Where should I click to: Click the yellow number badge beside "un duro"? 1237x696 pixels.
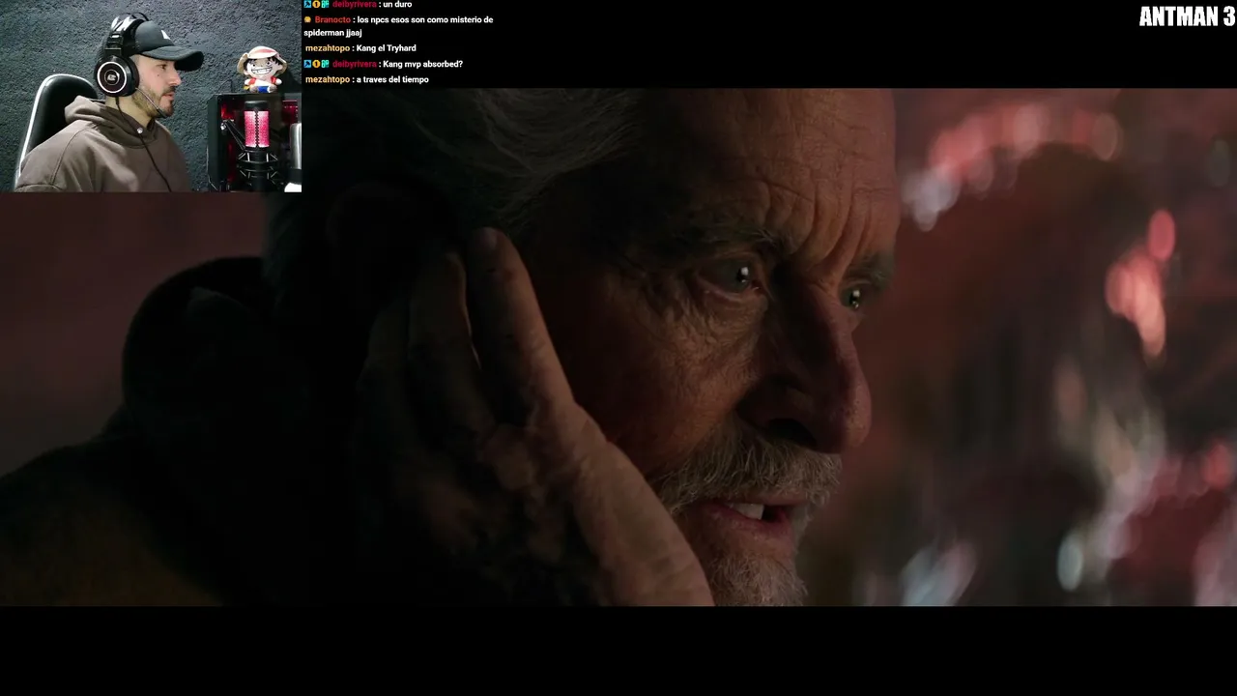click(317, 4)
